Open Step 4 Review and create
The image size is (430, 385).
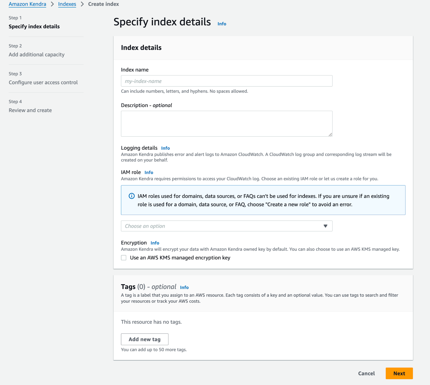click(30, 110)
